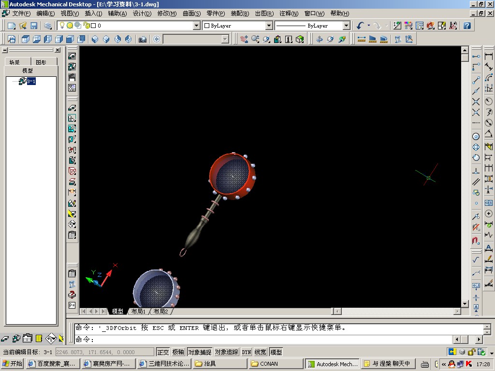This screenshot has height=371, width=495.
Task: Click the camera icon in view toolbar
Action: (143, 39)
